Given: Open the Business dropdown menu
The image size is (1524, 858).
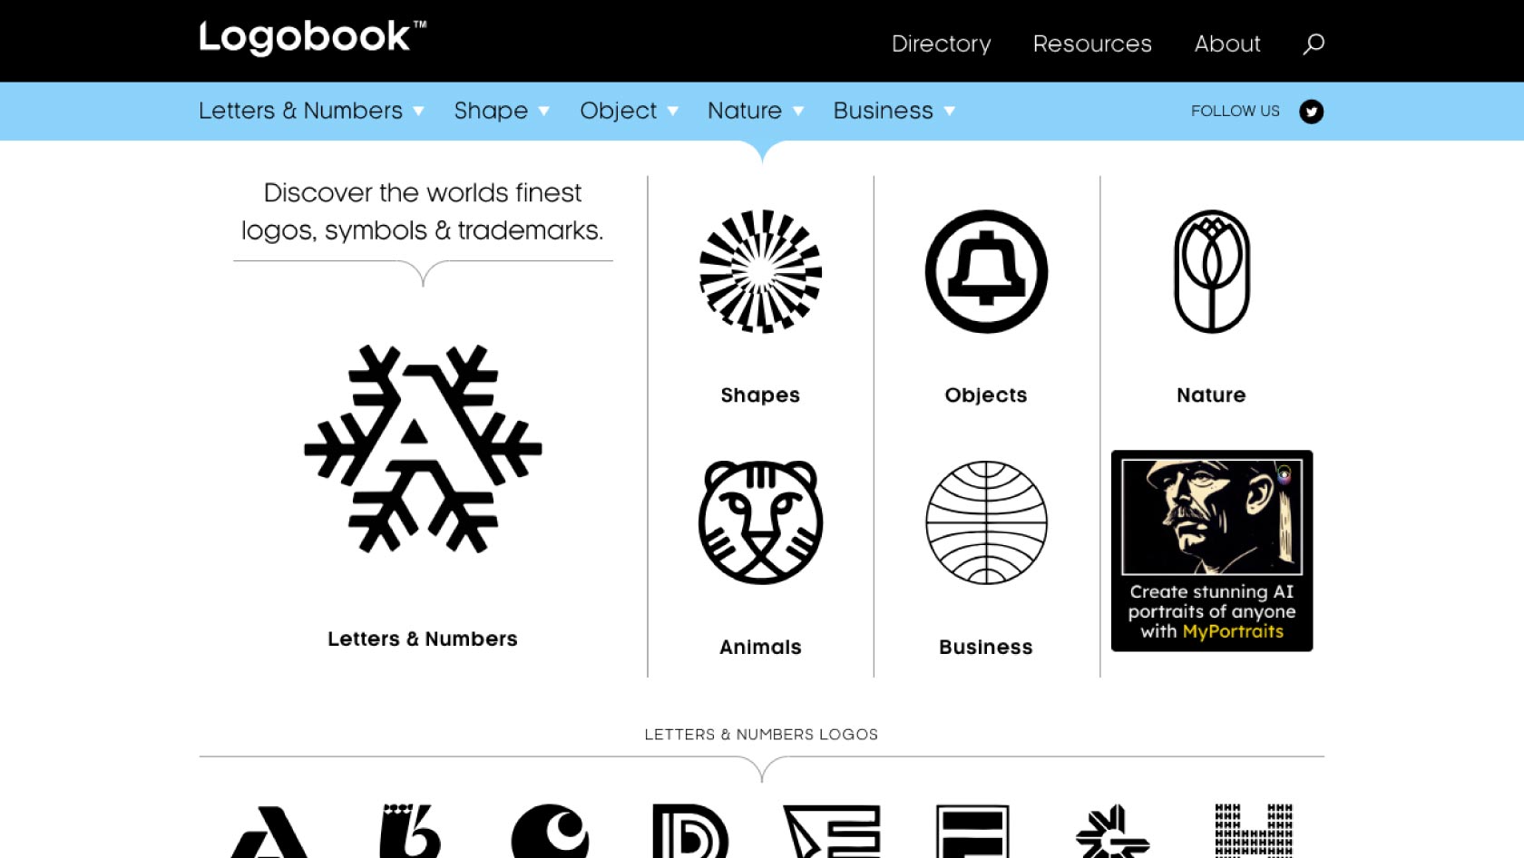Looking at the screenshot, I should [894, 111].
